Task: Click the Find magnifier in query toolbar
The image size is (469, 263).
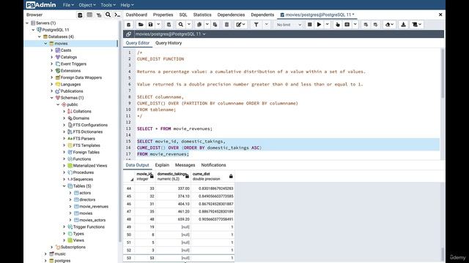Action: coord(181,25)
